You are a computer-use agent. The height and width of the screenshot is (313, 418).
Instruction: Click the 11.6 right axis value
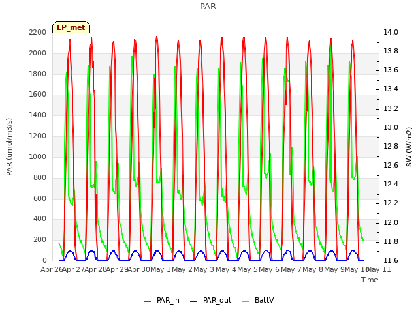[x=391, y=260]
